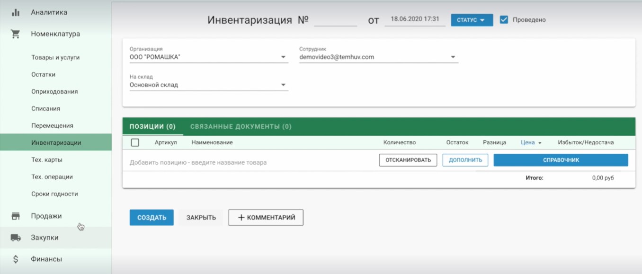
Task: Click the Дополнить button
Action: (465, 160)
